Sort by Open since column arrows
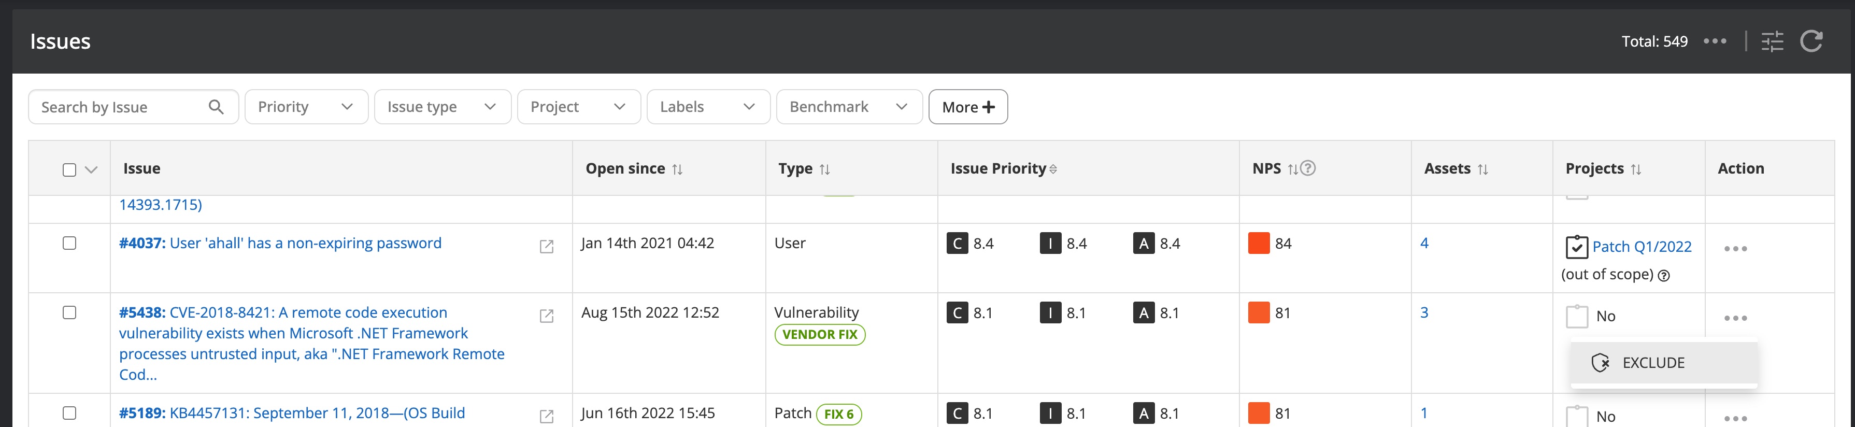 (677, 169)
